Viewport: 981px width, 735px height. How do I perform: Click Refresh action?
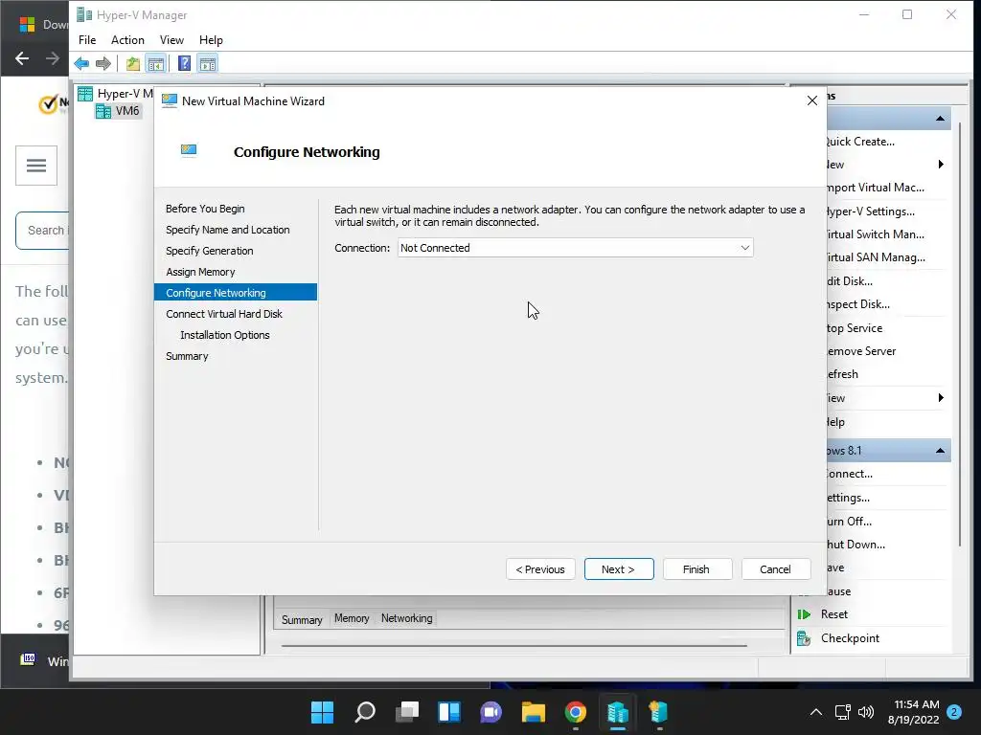click(843, 374)
